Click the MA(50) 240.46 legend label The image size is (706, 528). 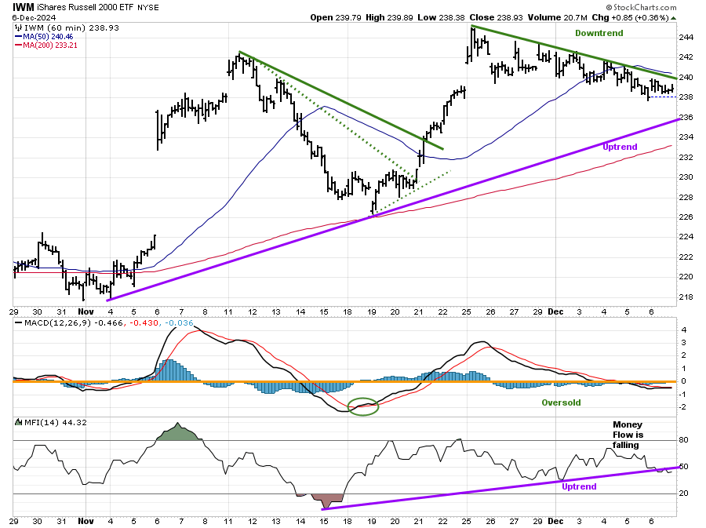coord(48,36)
